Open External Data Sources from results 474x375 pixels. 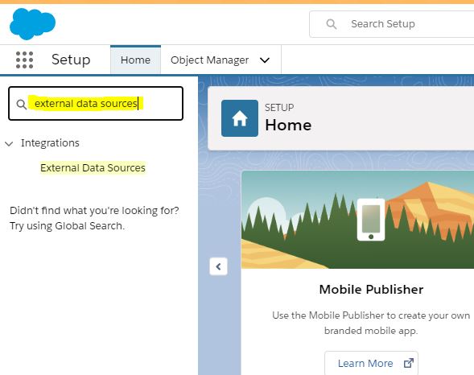click(93, 167)
